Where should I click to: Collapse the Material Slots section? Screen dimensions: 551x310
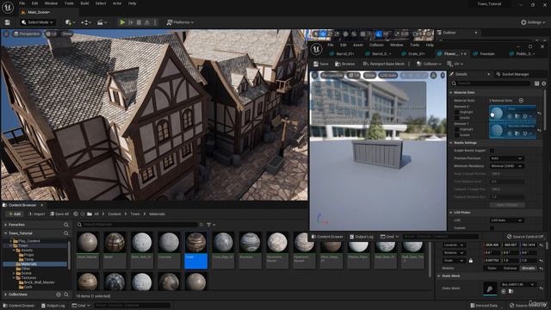[451, 92]
